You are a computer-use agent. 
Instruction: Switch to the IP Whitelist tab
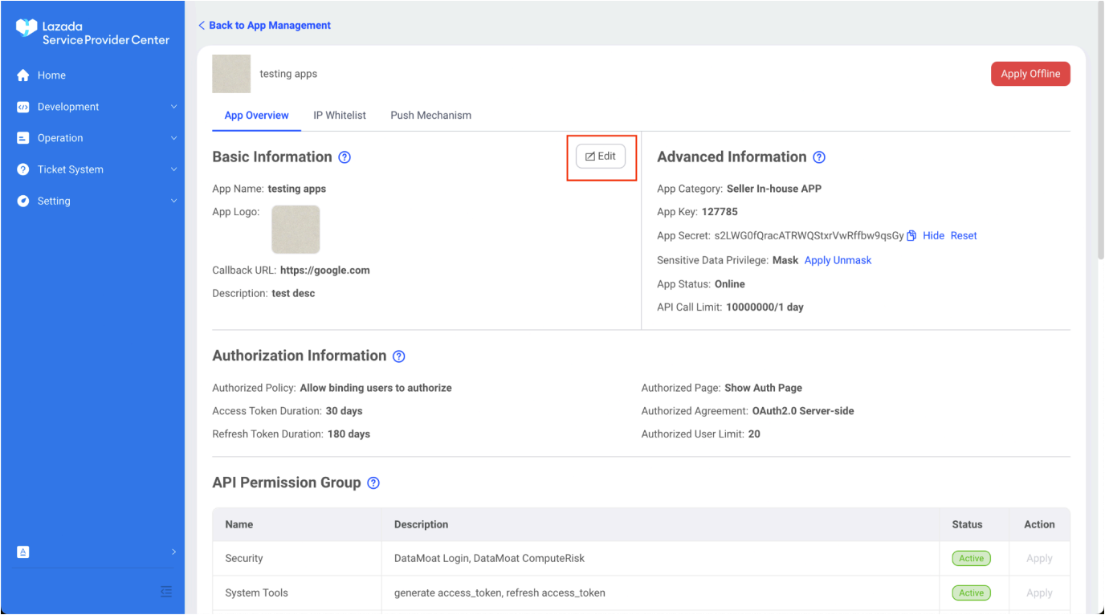(x=340, y=116)
